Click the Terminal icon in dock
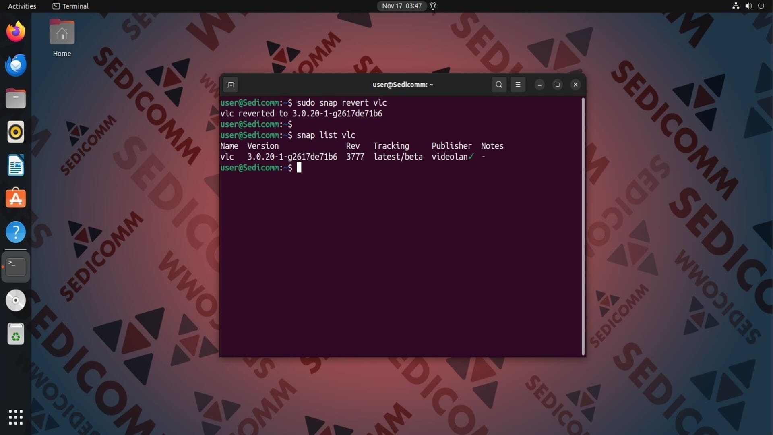 click(x=16, y=266)
